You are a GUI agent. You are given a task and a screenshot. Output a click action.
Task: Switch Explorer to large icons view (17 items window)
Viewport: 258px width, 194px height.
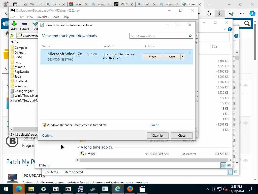[229, 165]
